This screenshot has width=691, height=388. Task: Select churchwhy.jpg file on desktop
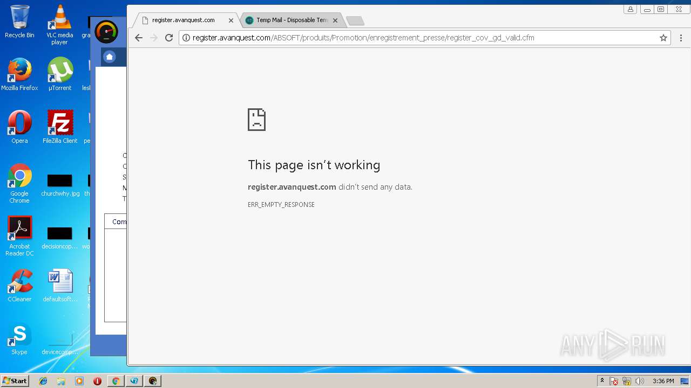[59, 184]
